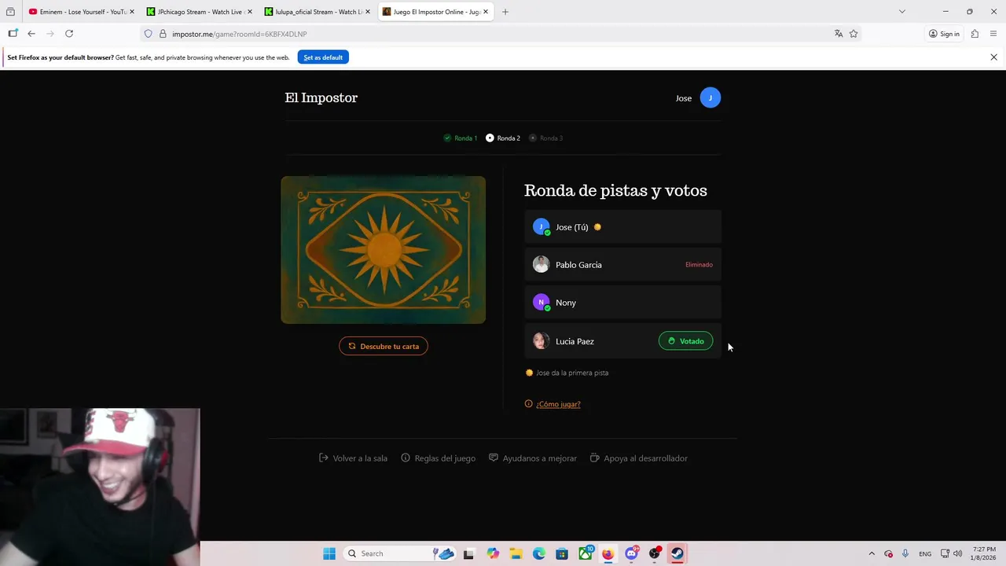
Task: Click the ENG language indicator
Action: (925, 553)
